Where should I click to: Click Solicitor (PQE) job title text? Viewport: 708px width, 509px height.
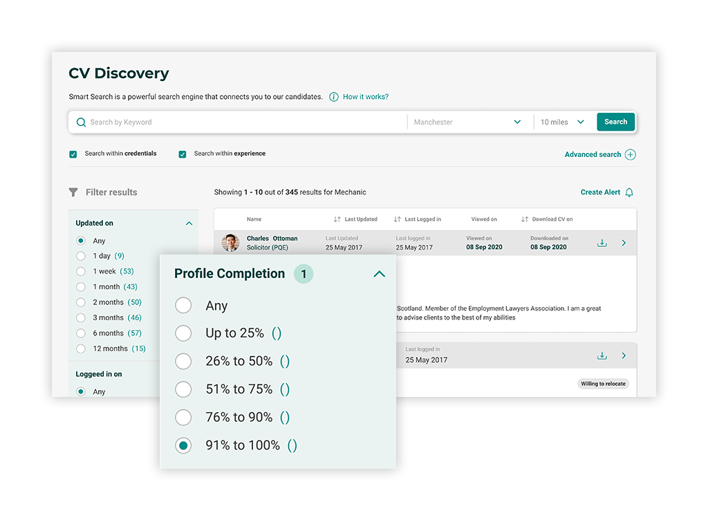[268, 248]
